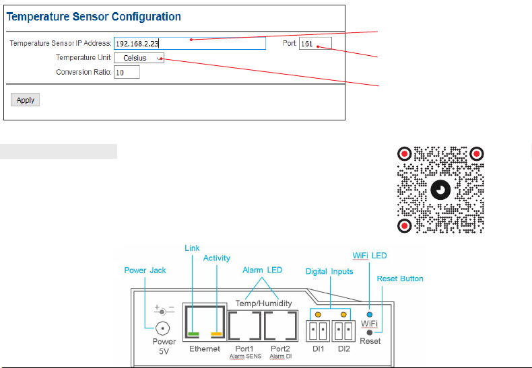Click the Conversion Ratio field
This screenshot has height=368, width=532.
127,72
